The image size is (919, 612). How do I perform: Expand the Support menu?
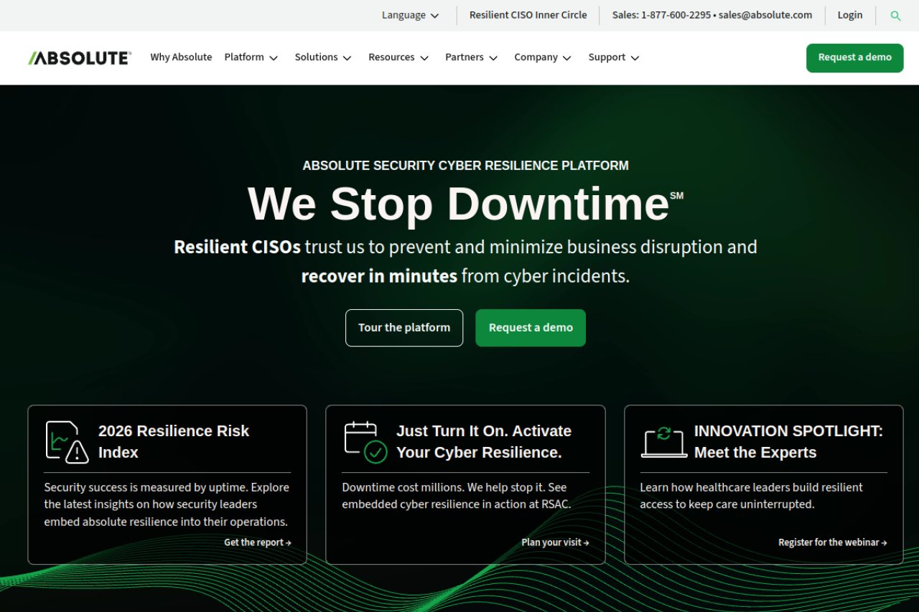(x=614, y=57)
